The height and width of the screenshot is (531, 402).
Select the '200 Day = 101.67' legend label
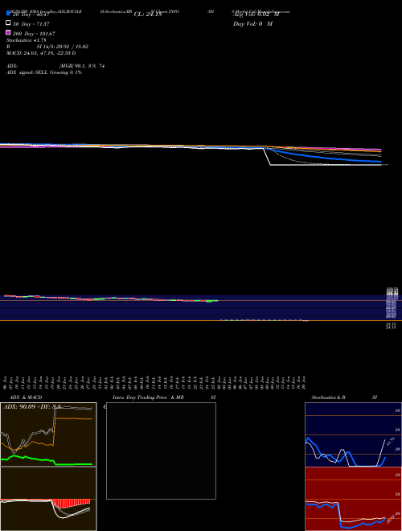[34, 34]
